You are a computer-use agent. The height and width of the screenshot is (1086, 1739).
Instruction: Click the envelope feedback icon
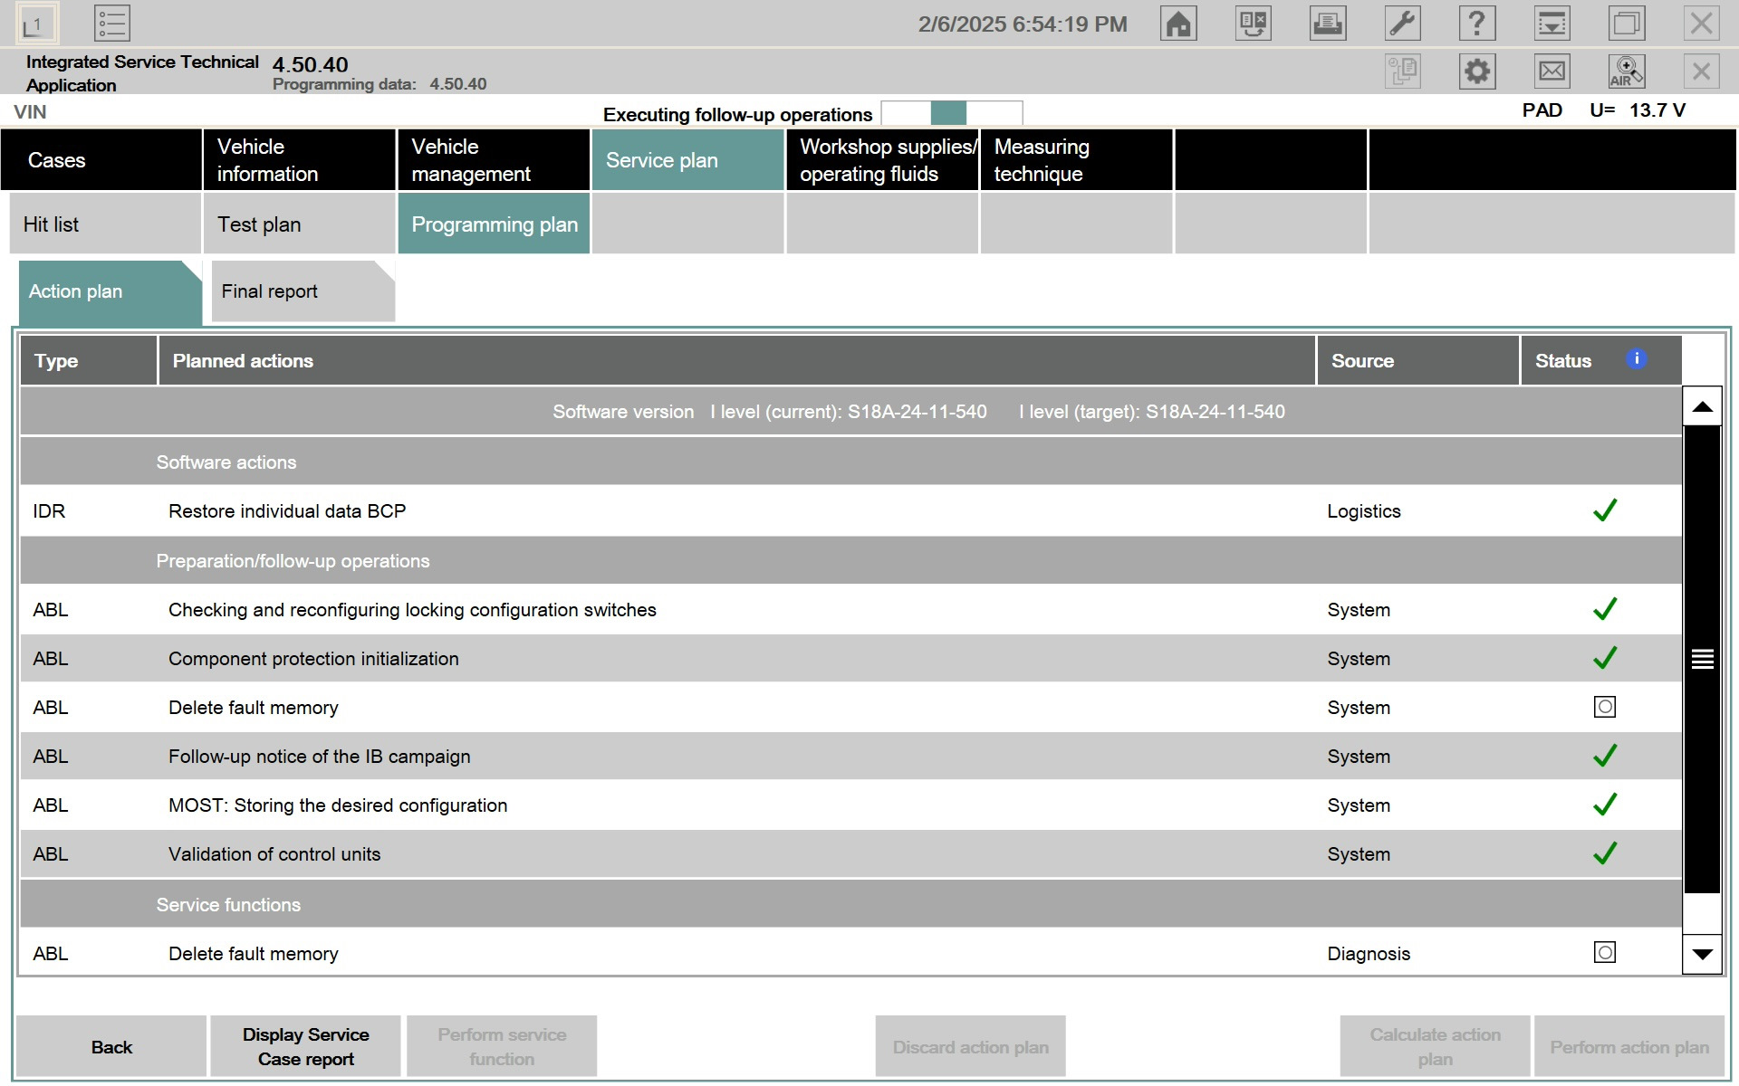tap(1552, 71)
